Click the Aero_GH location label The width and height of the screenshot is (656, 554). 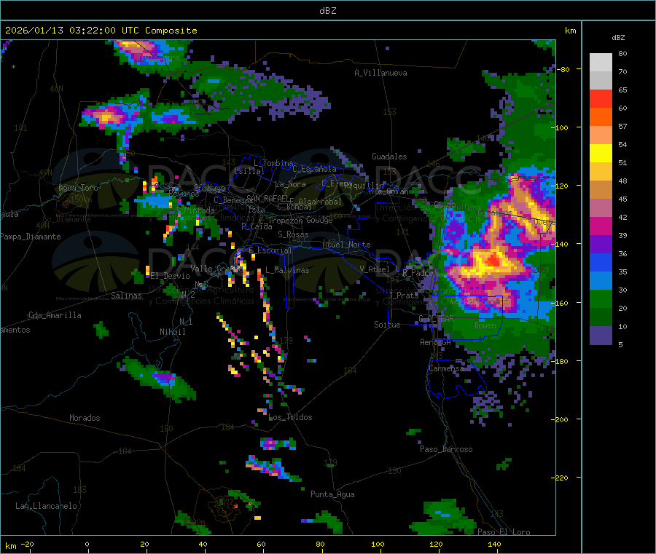coord(435,342)
